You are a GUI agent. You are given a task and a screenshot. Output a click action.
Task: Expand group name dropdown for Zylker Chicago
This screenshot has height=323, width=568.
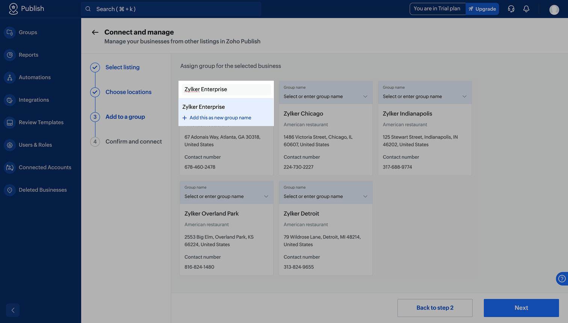tap(365, 96)
